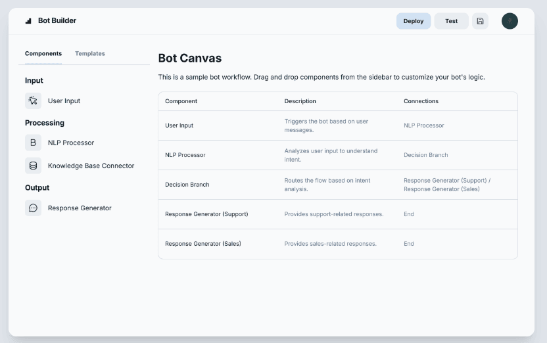Image resolution: width=547 pixels, height=343 pixels.
Task: Select the Response Generator chat icon
Action: (x=33, y=208)
